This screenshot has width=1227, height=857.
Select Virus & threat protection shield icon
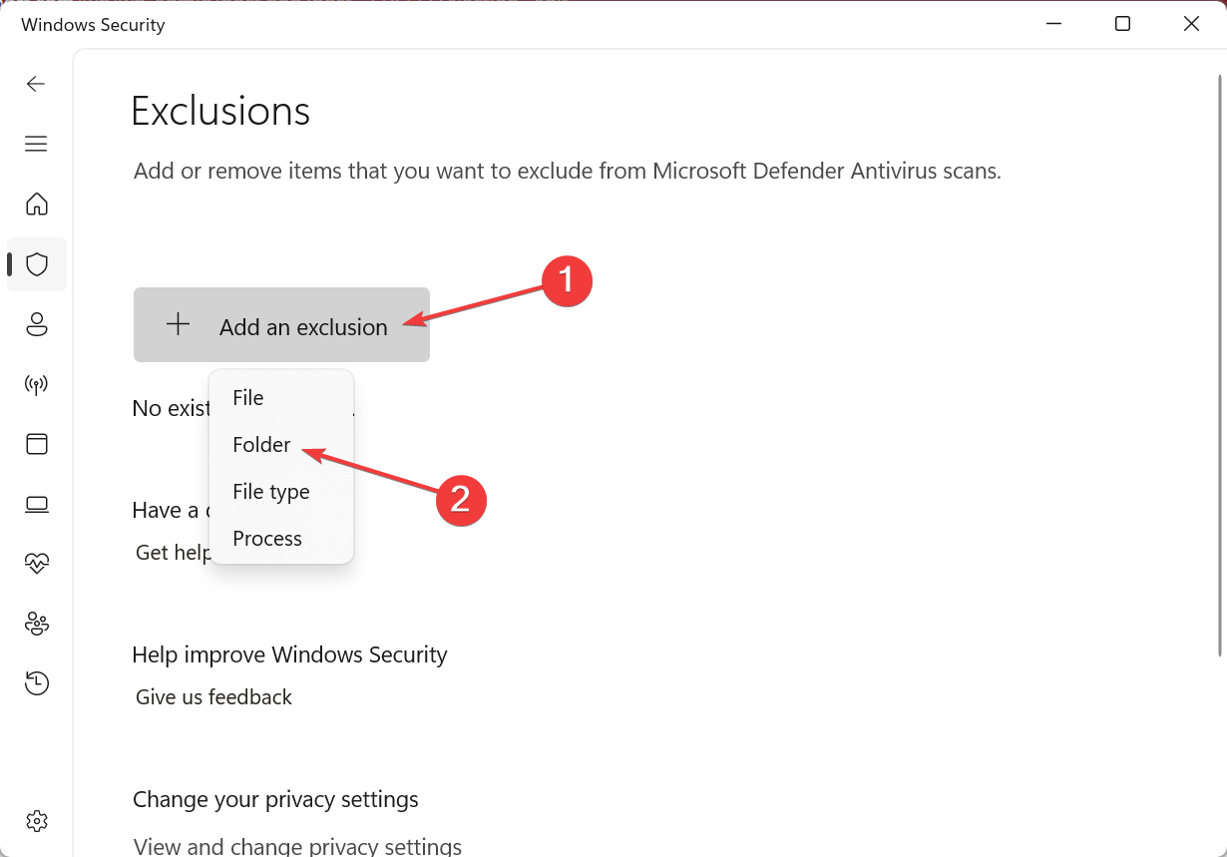click(37, 264)
